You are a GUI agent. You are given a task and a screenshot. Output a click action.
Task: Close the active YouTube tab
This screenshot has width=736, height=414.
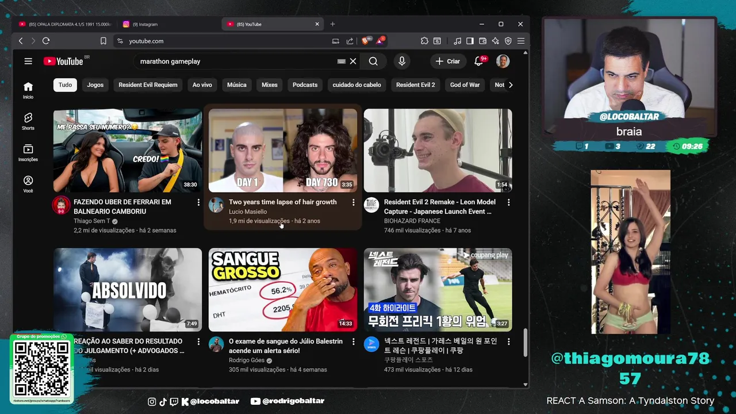pyautogui.click(x=317, y=24)
